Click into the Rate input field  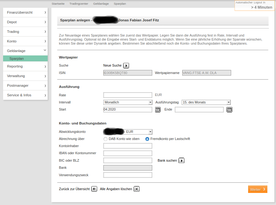click(128, 95)
